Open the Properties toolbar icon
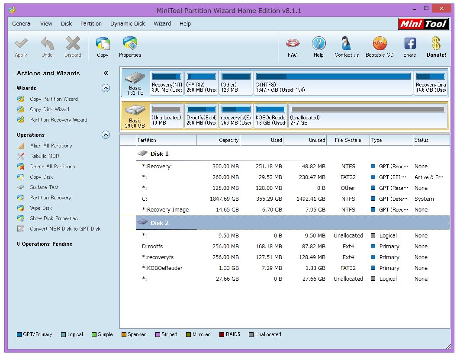Screen dimensions: 460x356 point(130,44)
